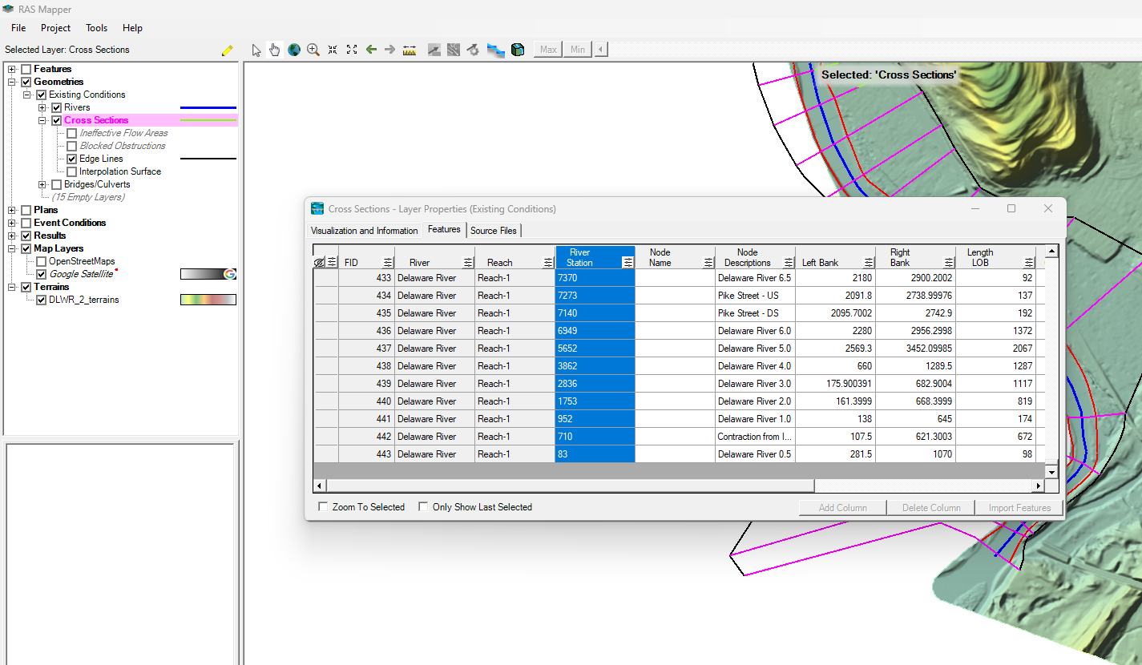
Task: Open the 3D viewer cube icon
Action: click(x=518, y=50)
